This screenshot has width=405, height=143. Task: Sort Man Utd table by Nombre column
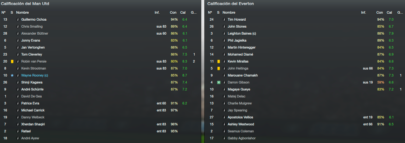pyautogui.click(x=23, y=12)
